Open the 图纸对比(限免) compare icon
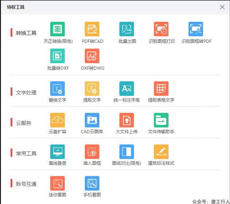This screenshot has width=230, height=204. tap(127, 152)
